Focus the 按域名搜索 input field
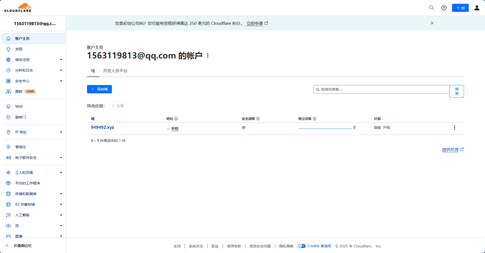The width and height of the screenshot is (485, 253). [x=382, y=89]
